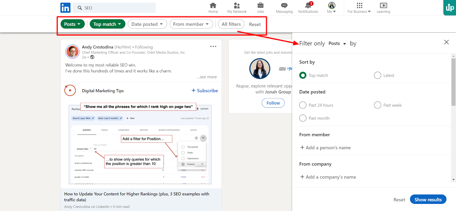Click the Jobs navigation label
The image size is (456, 211).
(260, 12)
